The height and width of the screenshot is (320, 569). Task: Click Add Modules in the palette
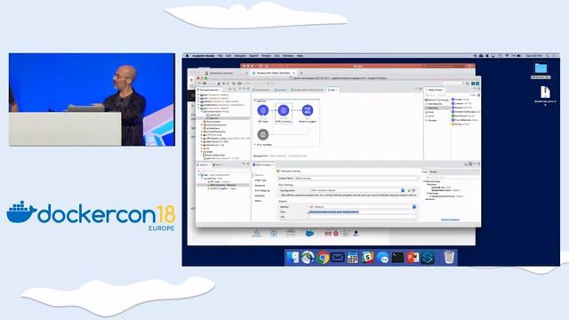pos(434,104)
